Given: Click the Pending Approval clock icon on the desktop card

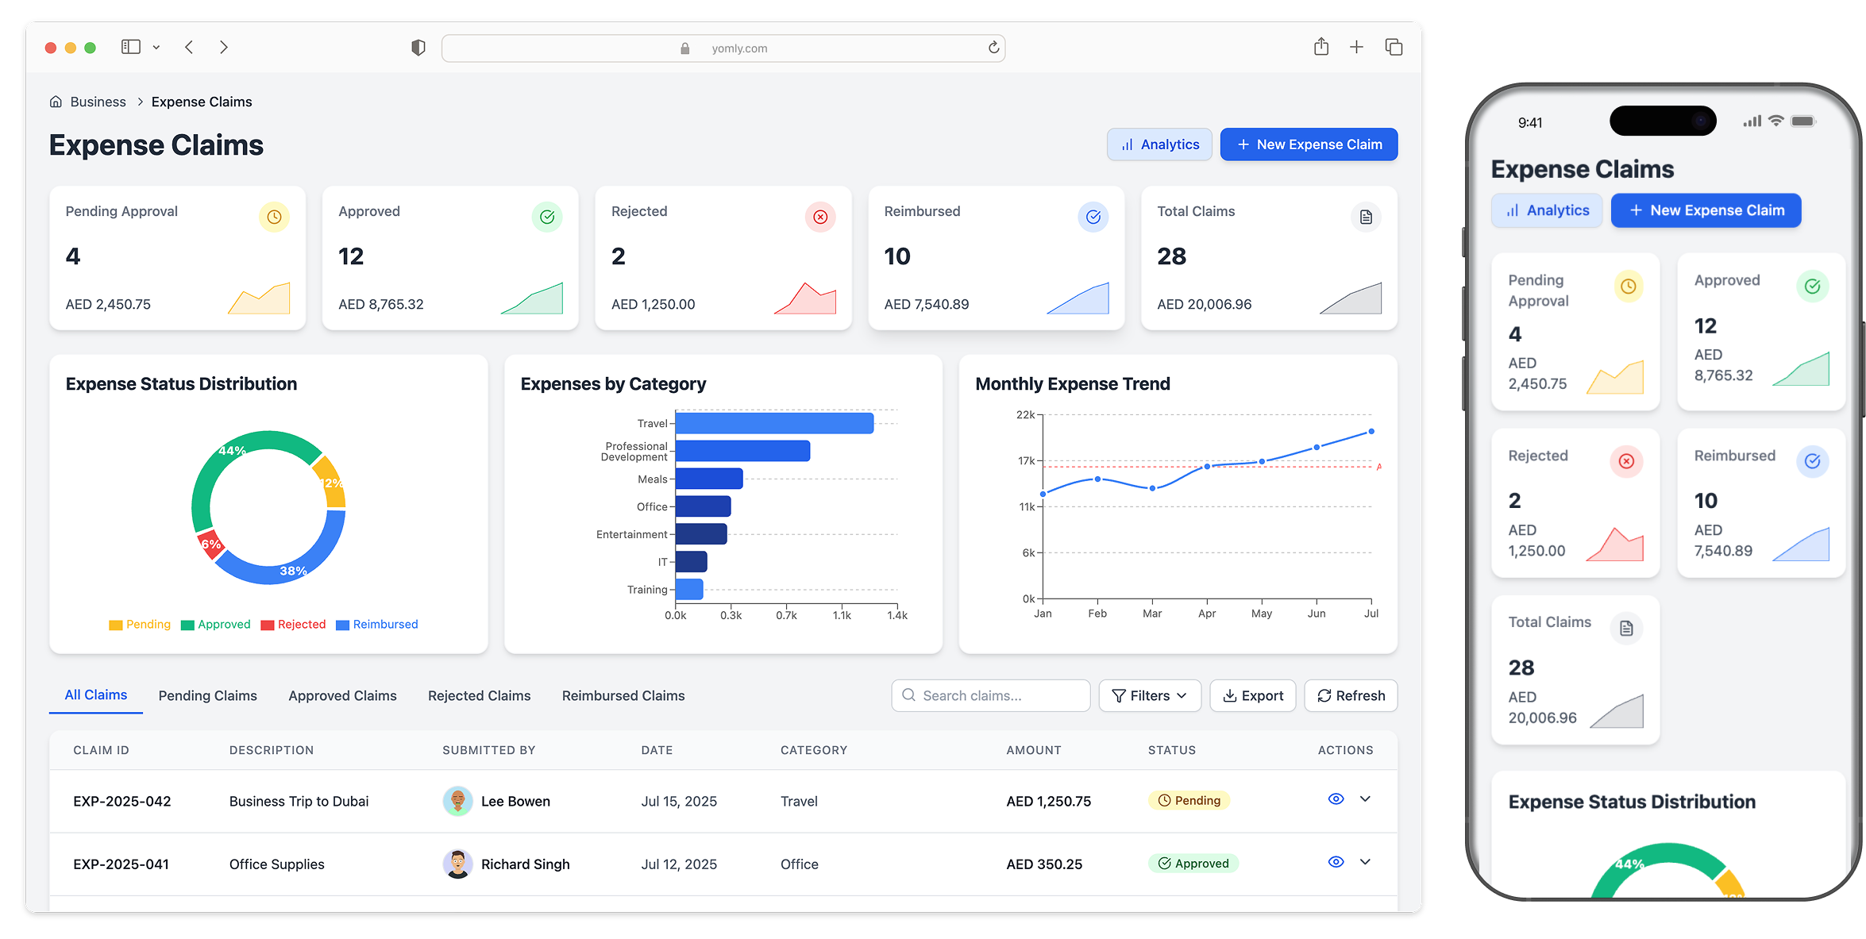Looking at the screenshot, I should click(274, 217).
